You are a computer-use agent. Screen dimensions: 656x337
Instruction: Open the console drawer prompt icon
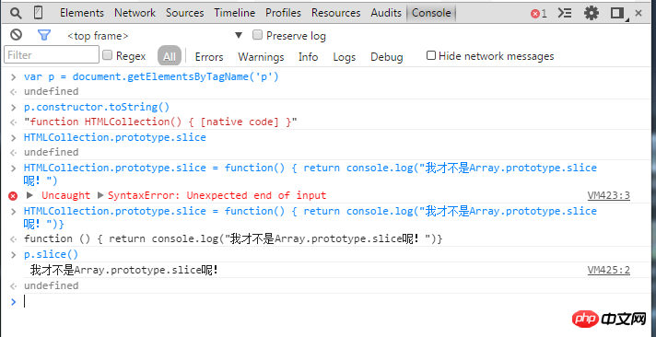pos(565,13)
